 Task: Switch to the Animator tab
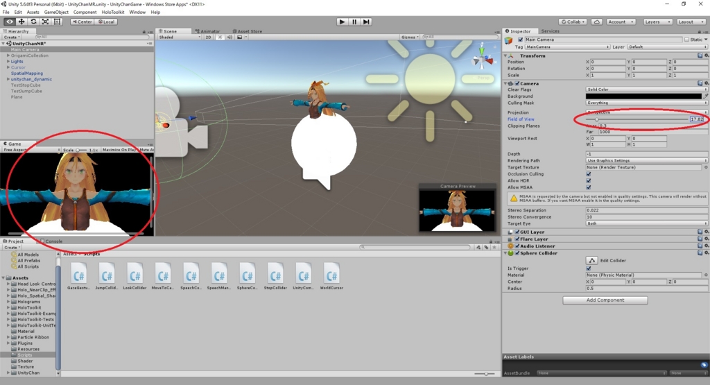208,31
